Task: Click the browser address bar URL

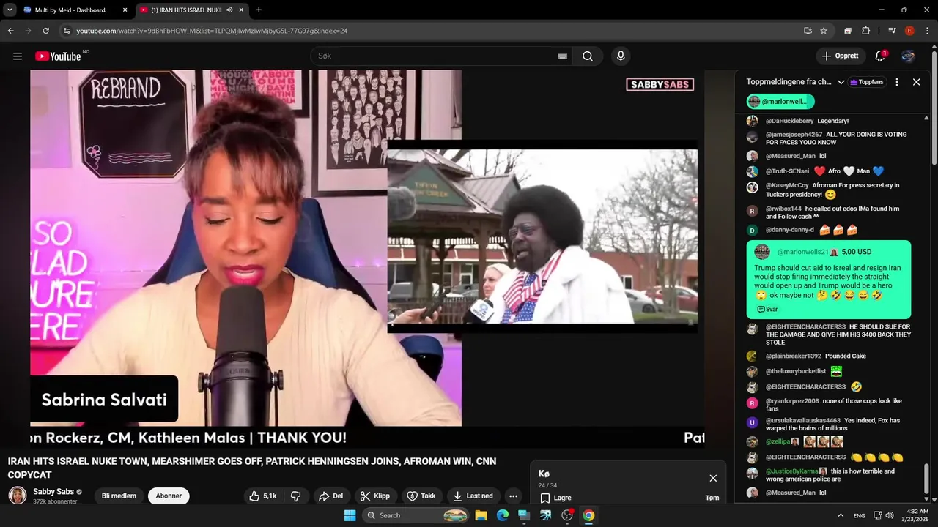Action: [212, 31]
